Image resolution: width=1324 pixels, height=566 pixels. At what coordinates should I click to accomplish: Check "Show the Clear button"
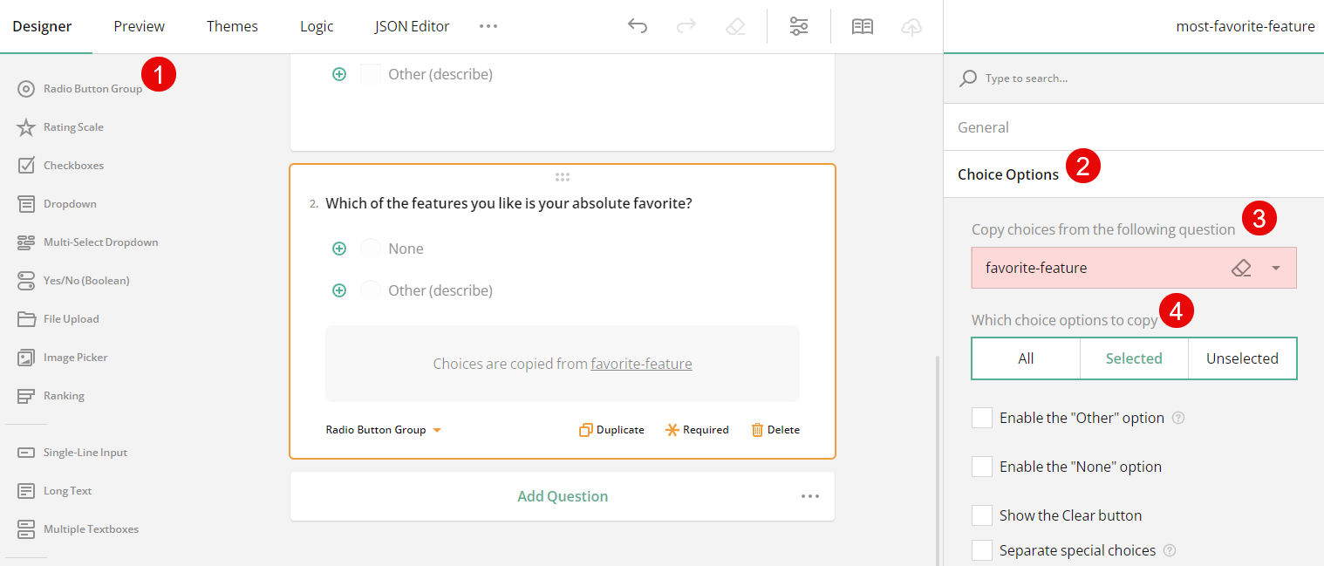pyautogui.click(x=982, y=515)
